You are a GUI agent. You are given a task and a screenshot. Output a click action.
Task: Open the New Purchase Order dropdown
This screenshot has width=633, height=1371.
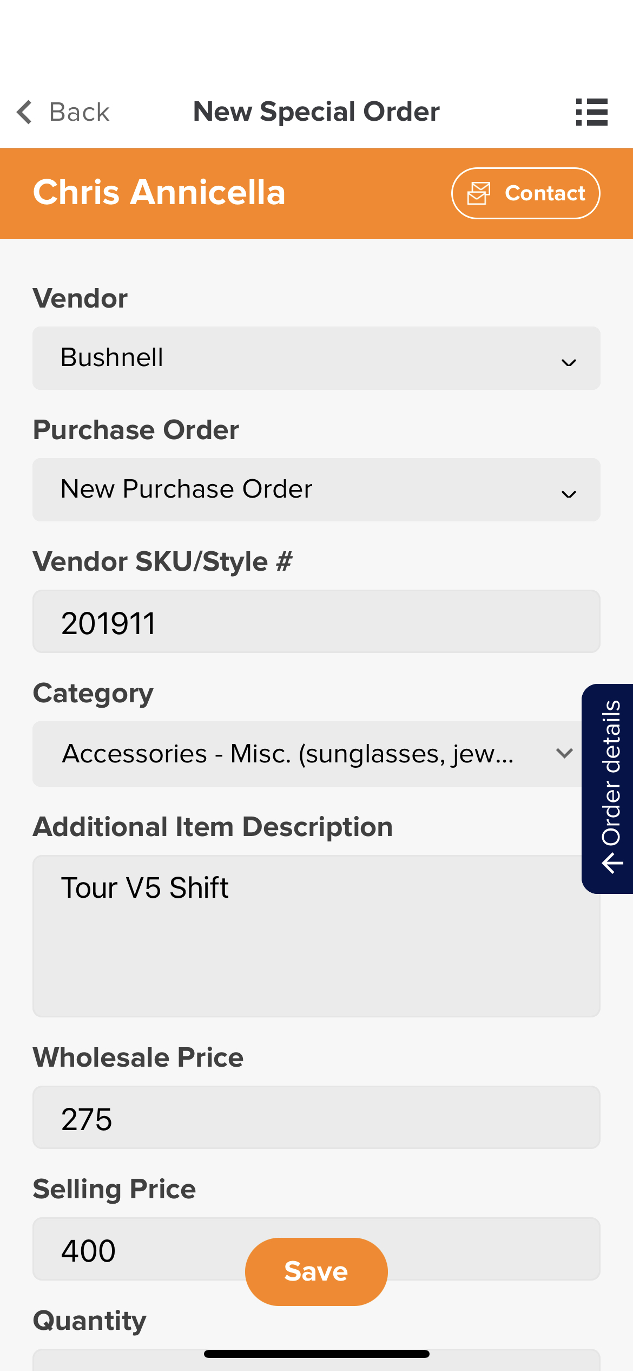point(316,489)
